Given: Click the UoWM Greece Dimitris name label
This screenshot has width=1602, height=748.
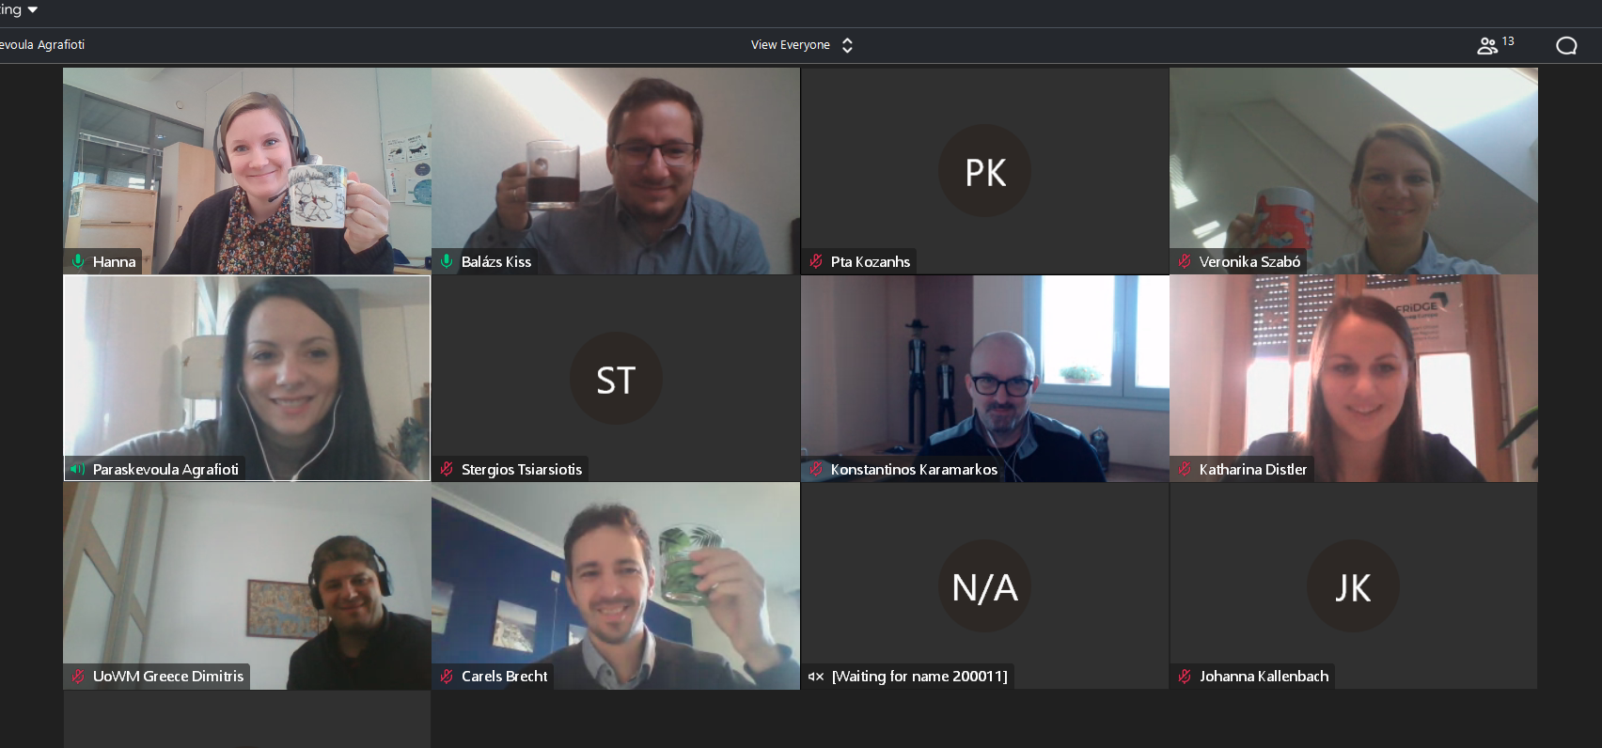Looking at the screenshot, I should [x=168, y=676].
